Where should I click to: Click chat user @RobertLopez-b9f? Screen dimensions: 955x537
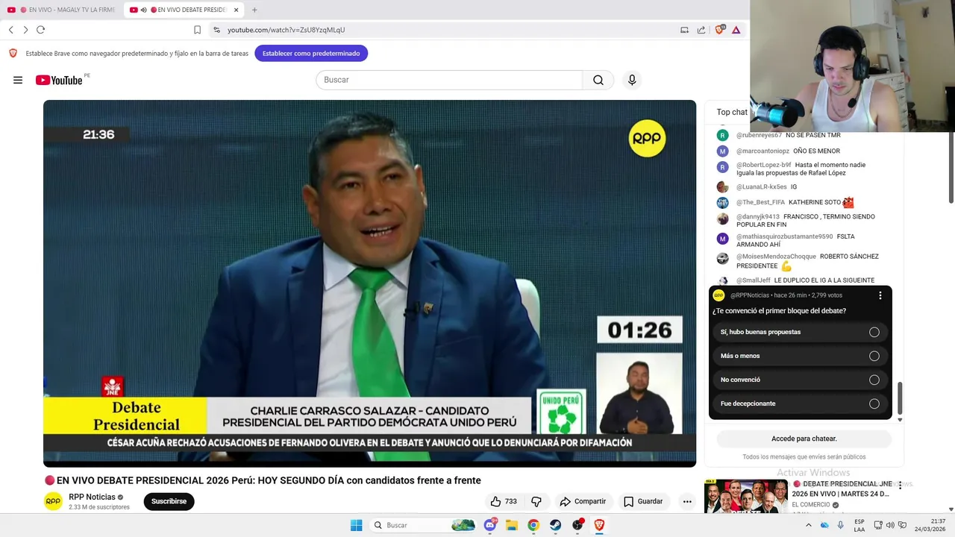[763, 165]
